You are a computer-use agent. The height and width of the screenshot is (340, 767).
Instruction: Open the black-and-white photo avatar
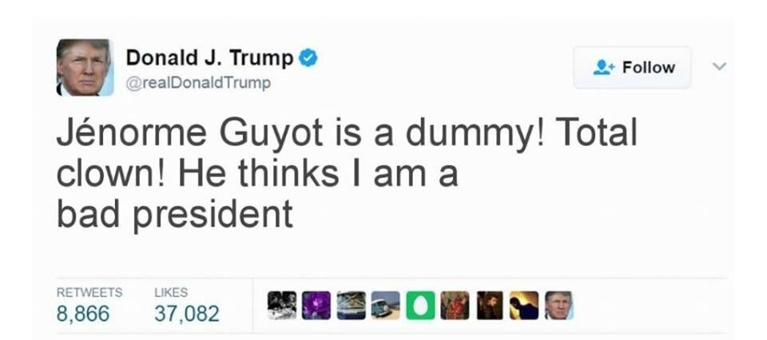pos(282,306)
